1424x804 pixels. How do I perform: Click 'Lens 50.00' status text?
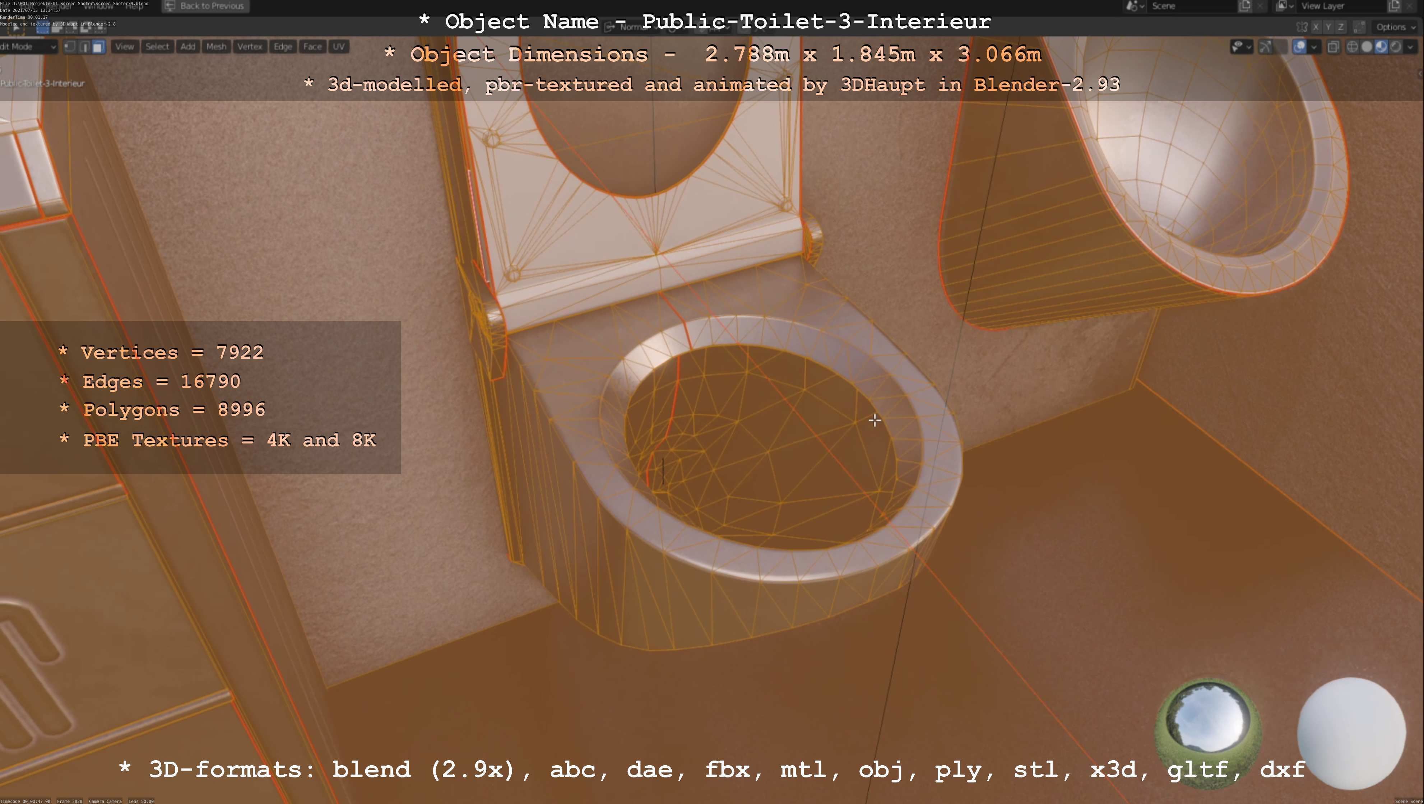[141, 801]
